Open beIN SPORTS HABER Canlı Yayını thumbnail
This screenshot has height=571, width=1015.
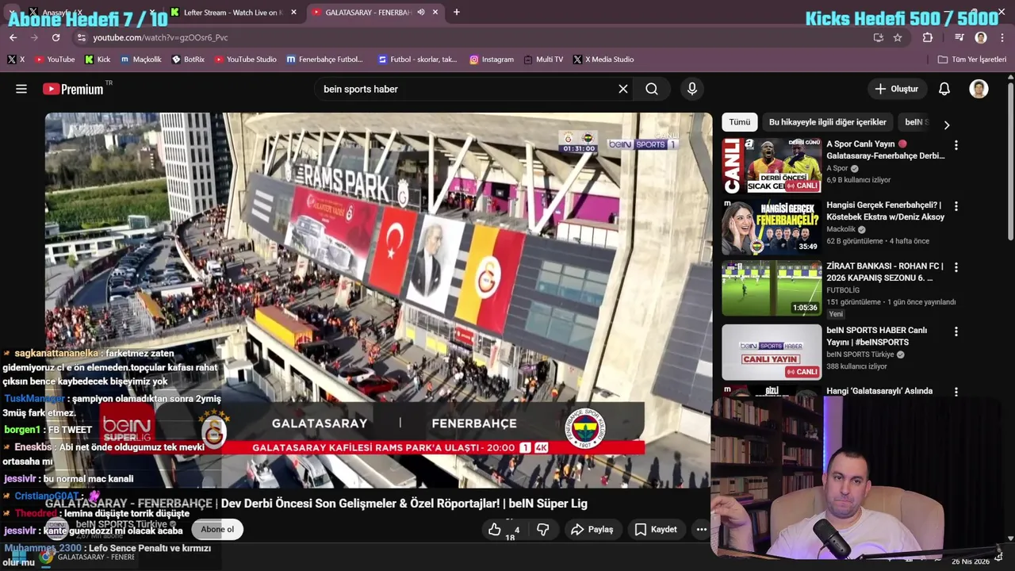(x=772, y=352)
